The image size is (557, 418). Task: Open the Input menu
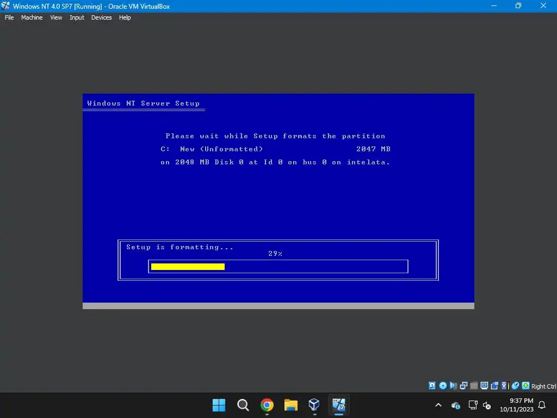[x=77, y=17]
